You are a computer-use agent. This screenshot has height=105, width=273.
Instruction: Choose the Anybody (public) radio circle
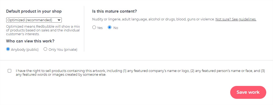click(x=8, y=49)
